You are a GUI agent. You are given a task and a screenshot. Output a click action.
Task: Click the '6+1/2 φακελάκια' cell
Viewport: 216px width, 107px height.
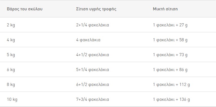coord(92,85)
